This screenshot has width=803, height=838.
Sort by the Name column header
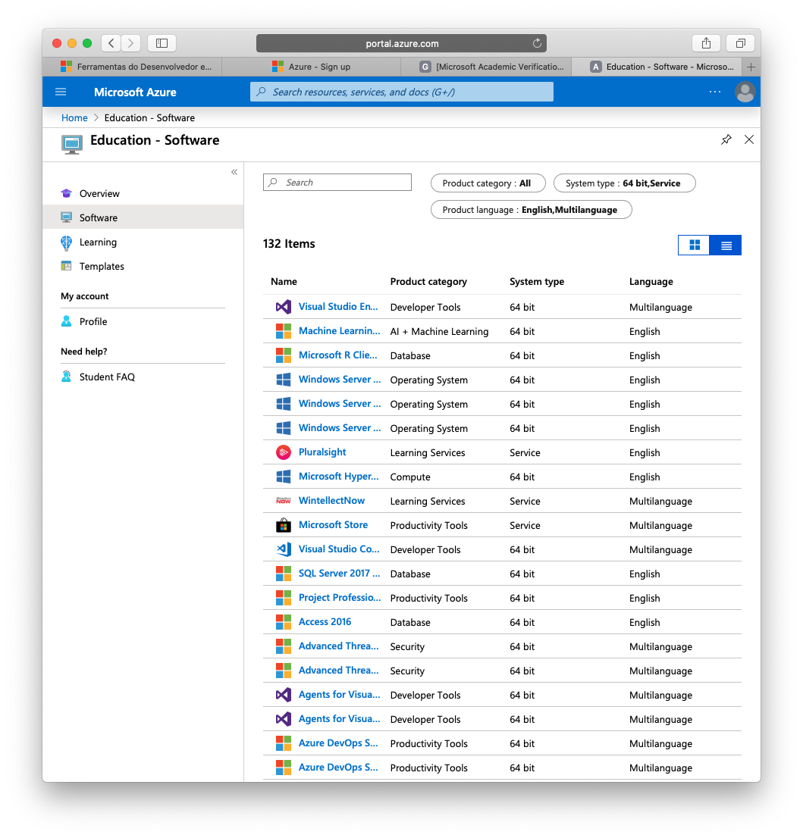pos(284,282)
